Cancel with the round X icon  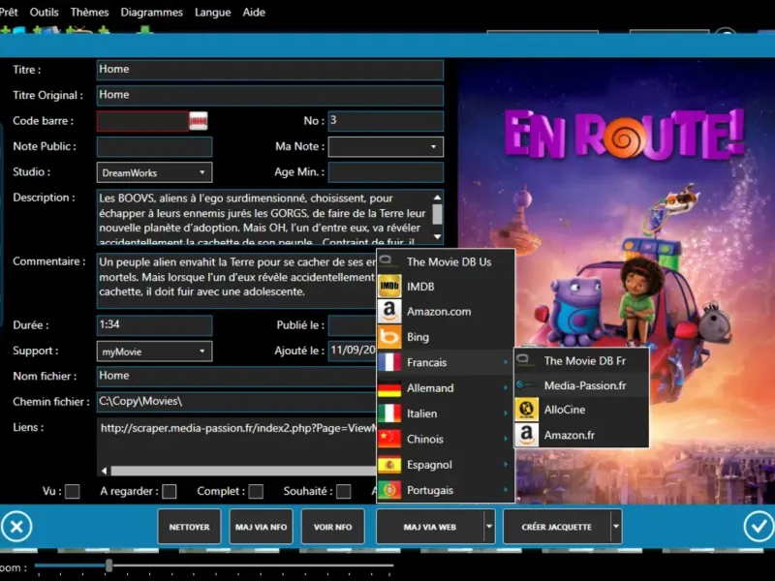click(x=16, y=527)
